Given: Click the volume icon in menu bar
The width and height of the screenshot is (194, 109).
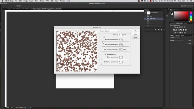Looking at the screenshot, I should tap(165, 1).
